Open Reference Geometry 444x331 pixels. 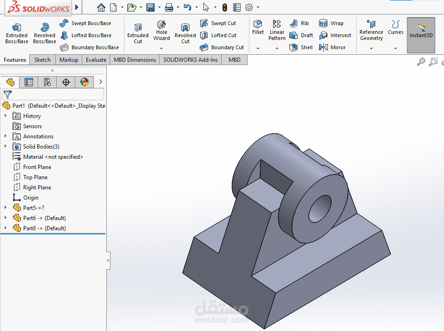point(371,30)
